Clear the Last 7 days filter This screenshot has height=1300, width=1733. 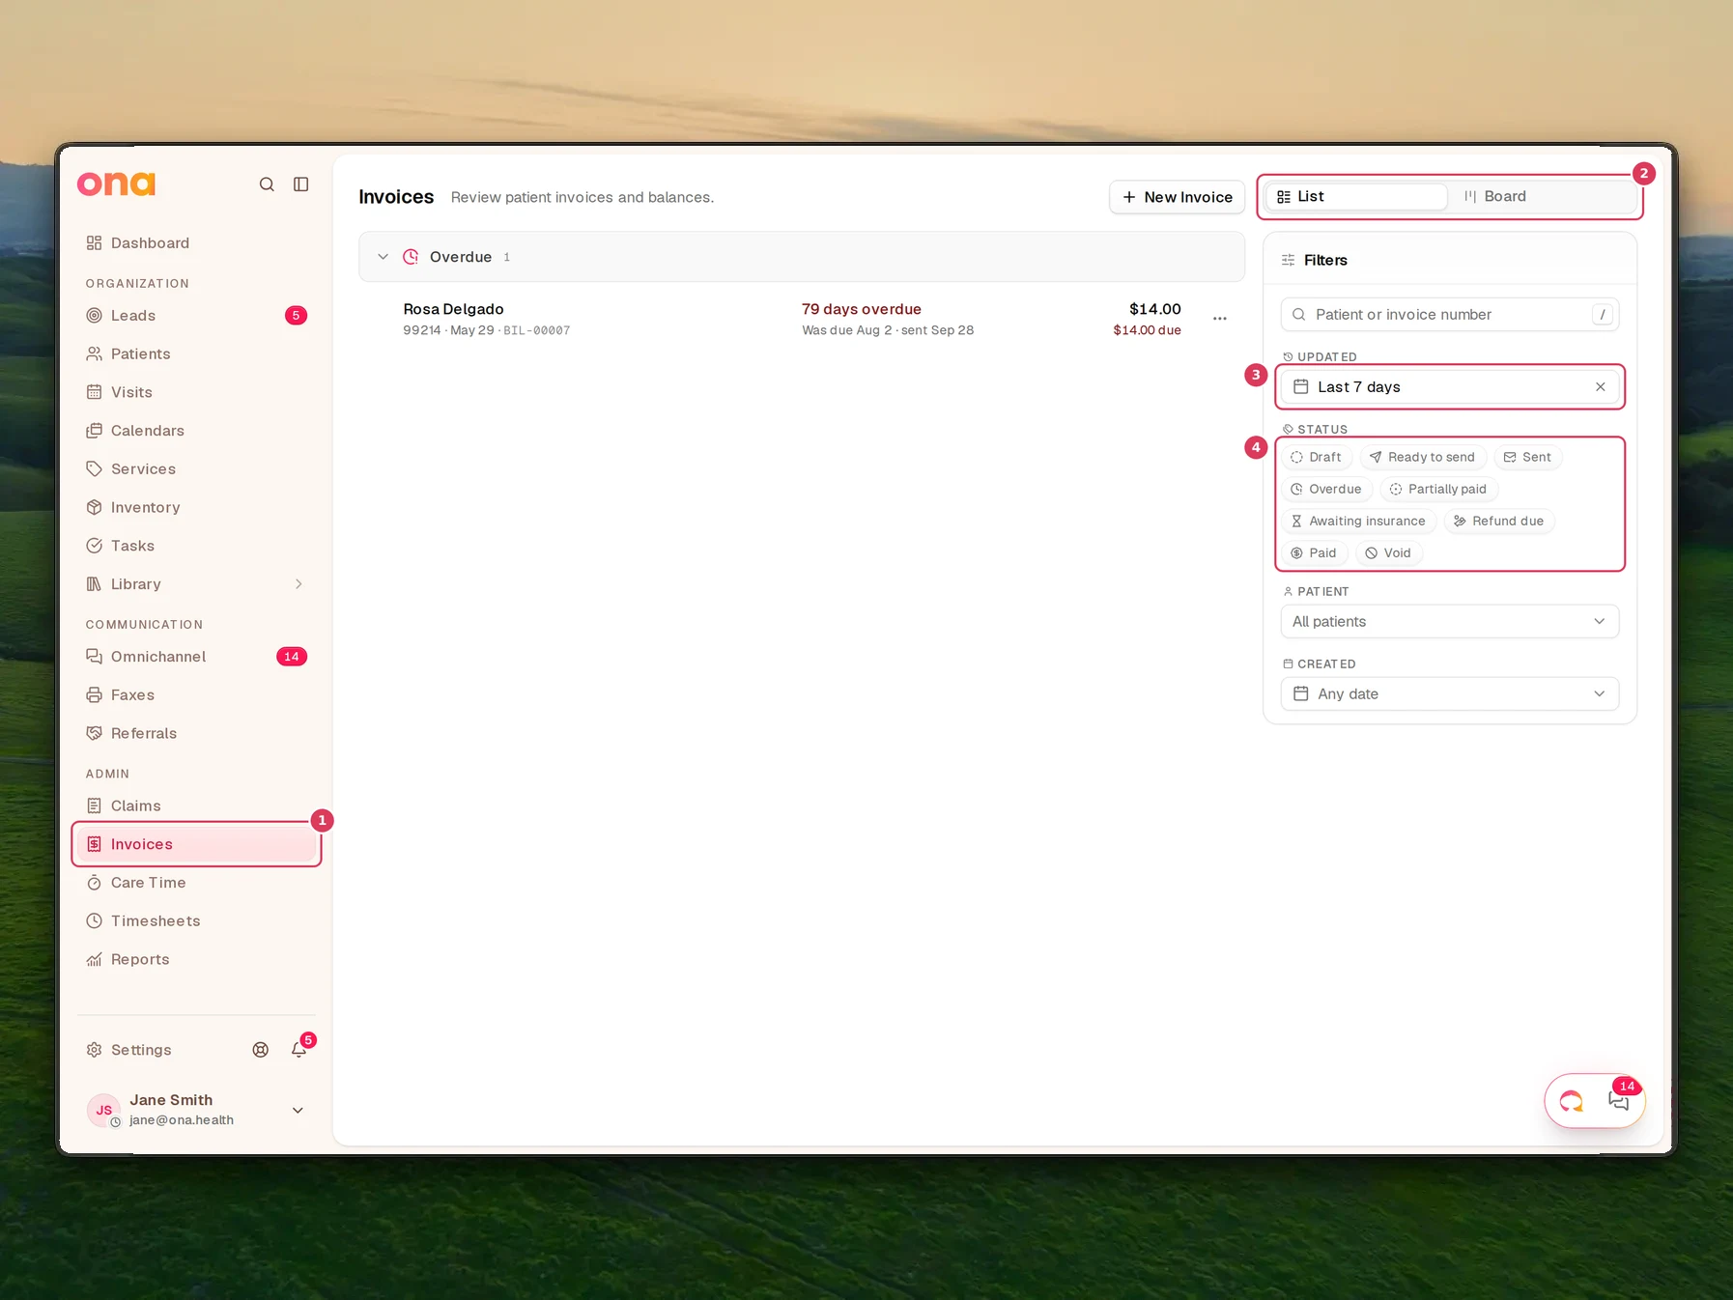[x=1601, y=387]
